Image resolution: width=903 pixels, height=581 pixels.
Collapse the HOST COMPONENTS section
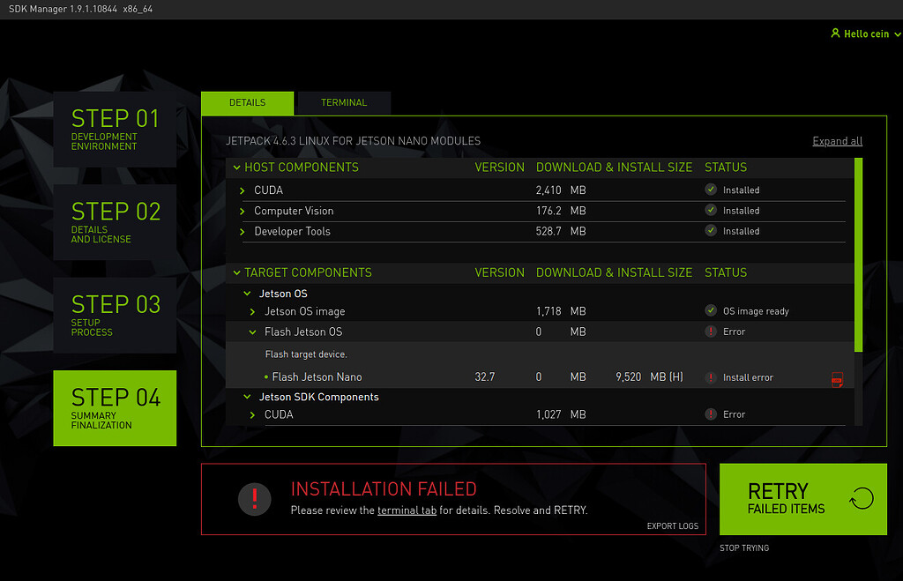click(235, 167)
